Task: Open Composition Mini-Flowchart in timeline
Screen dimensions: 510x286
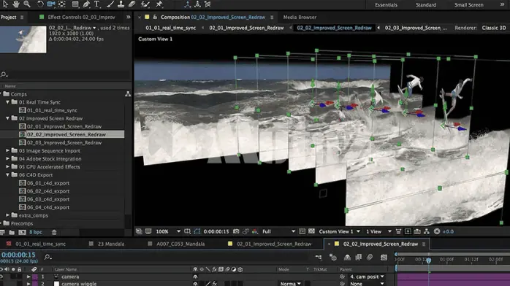Action: (x=319, y=258)
